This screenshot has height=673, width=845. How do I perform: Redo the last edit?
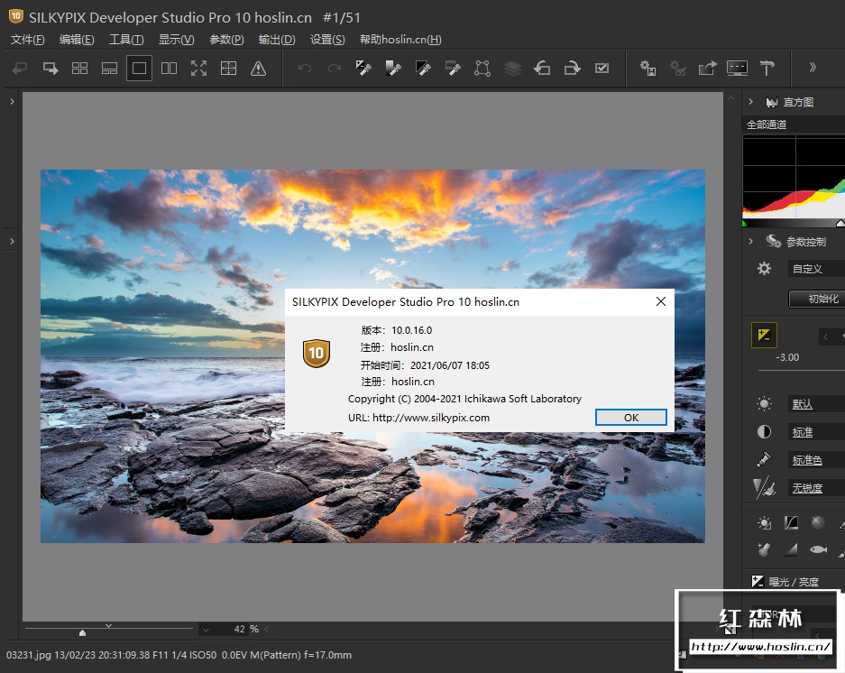(x=335, y=69)
